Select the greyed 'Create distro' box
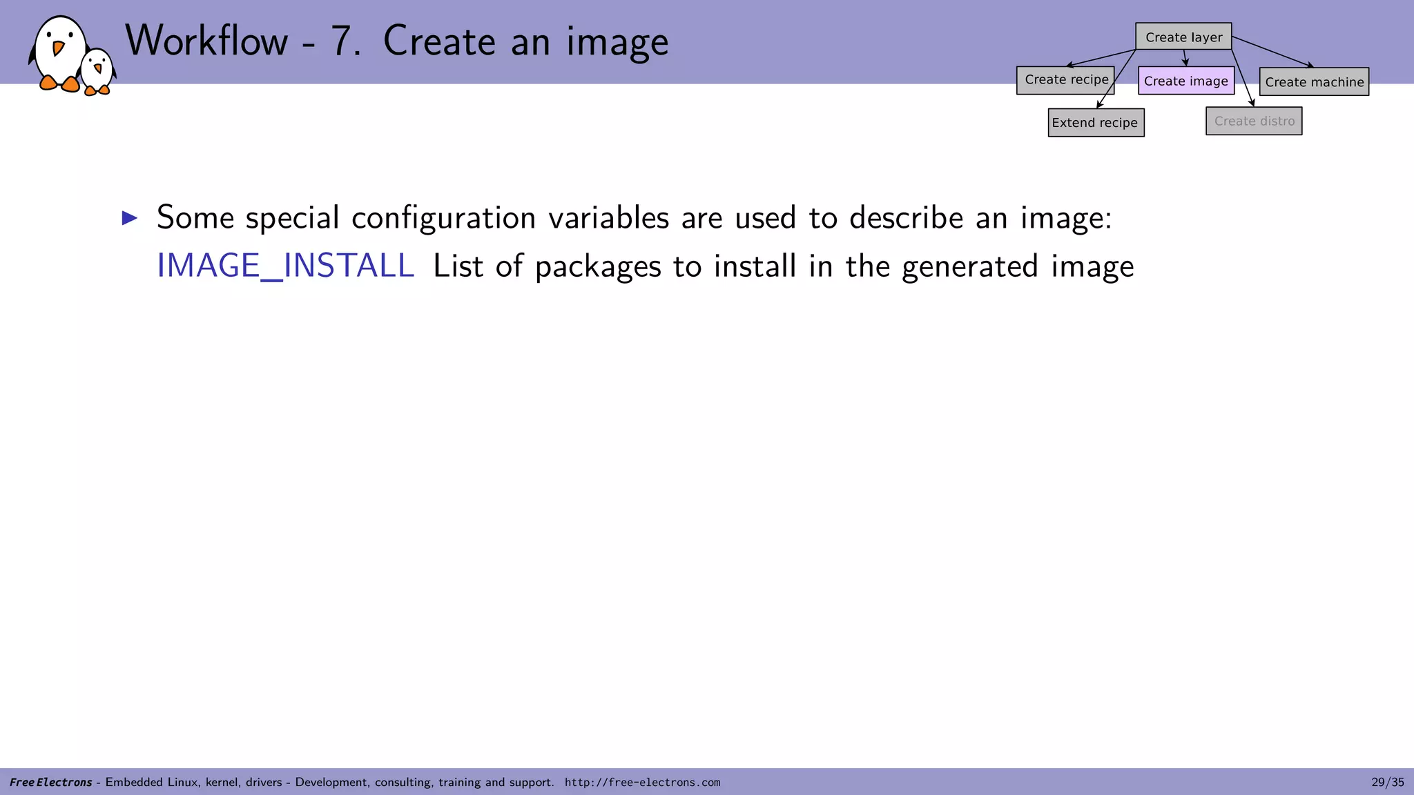Screen dimensions: 1414x795 tap(1254, 121)
